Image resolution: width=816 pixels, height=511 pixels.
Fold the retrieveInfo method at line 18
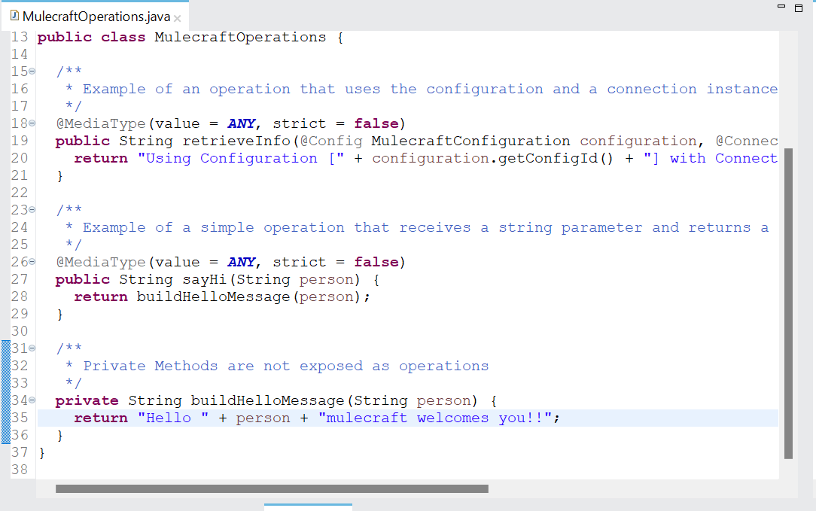click(x=32, y=124)
